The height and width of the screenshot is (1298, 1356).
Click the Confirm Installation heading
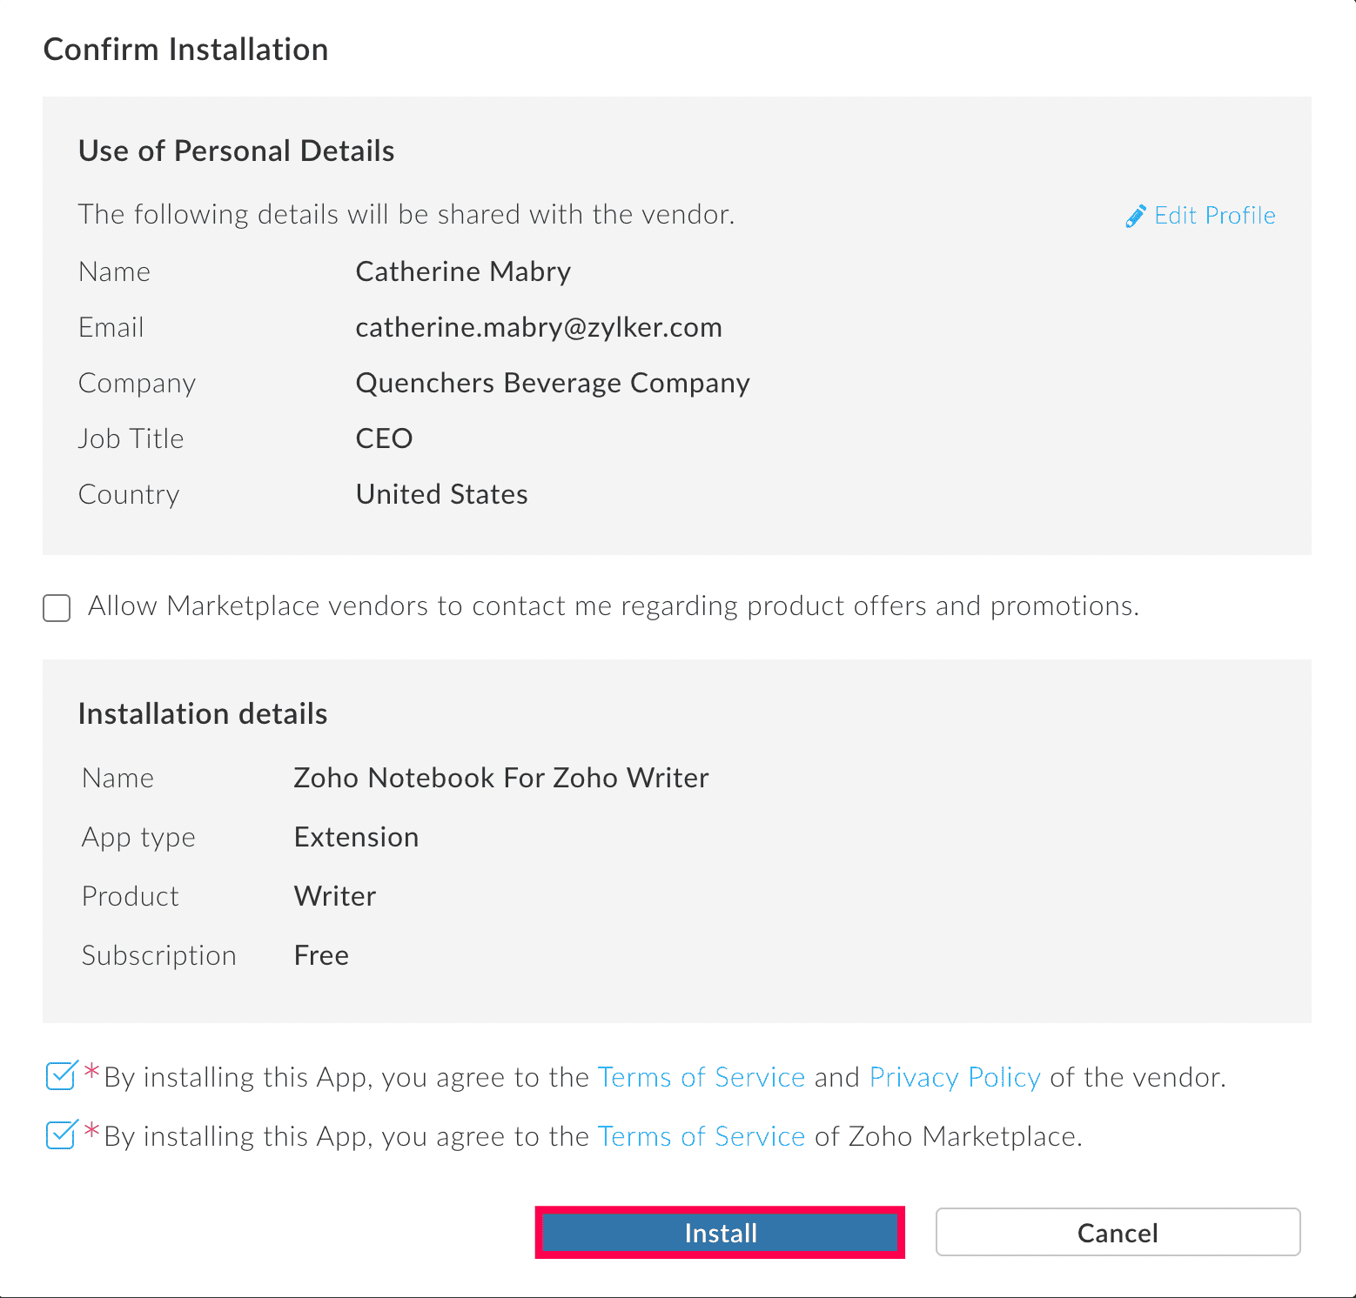coord(185,50)
